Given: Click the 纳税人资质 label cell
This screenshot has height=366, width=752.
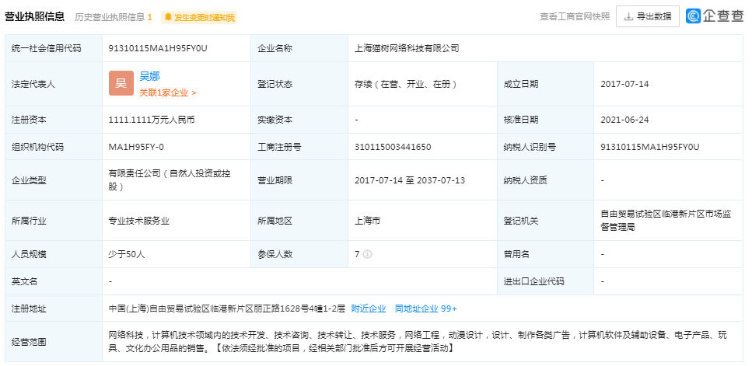Looking at the screenshot, I should (546, 180).
